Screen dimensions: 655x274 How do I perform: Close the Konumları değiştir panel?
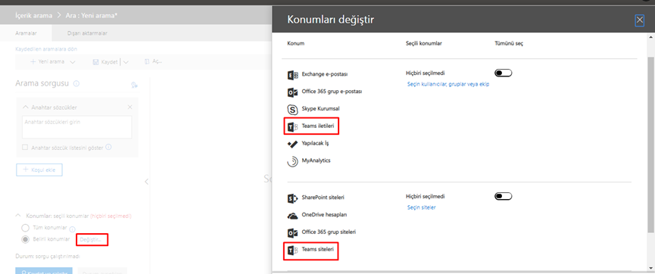pyautogui.click(x=639, y=20)
